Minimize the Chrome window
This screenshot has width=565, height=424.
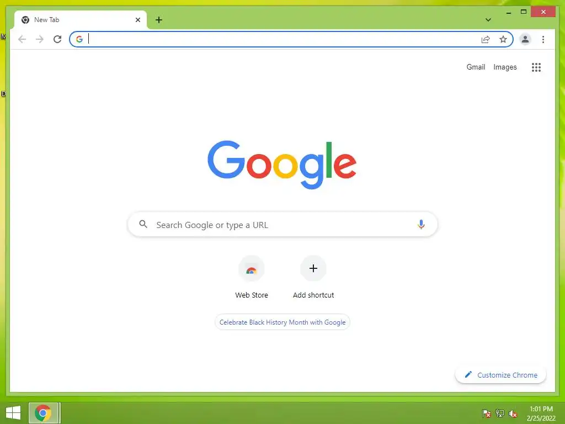coord(508,12)
